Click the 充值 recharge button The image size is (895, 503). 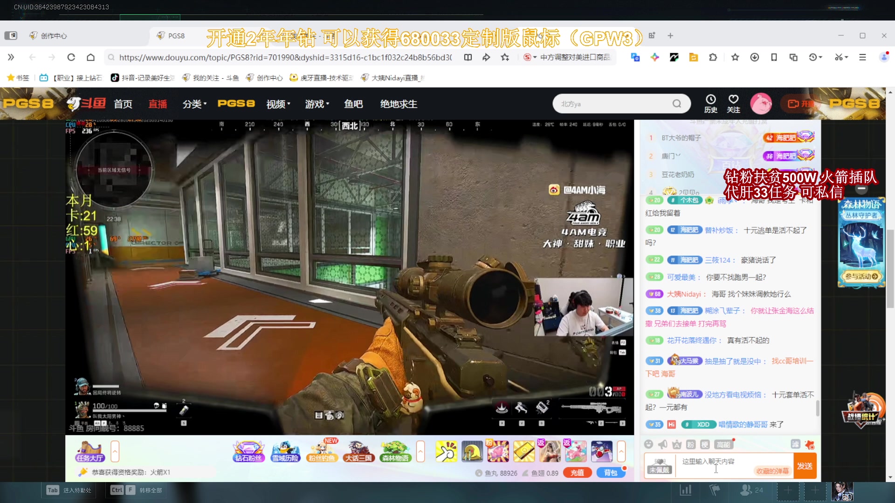coord(577,473)
